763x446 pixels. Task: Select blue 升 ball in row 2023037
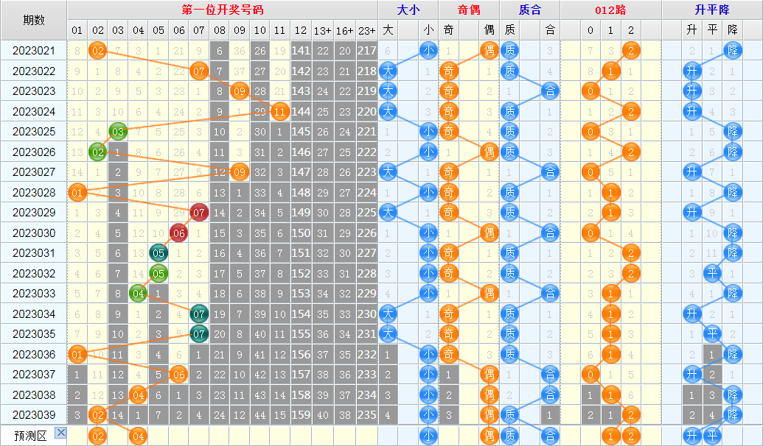[692, 375]
